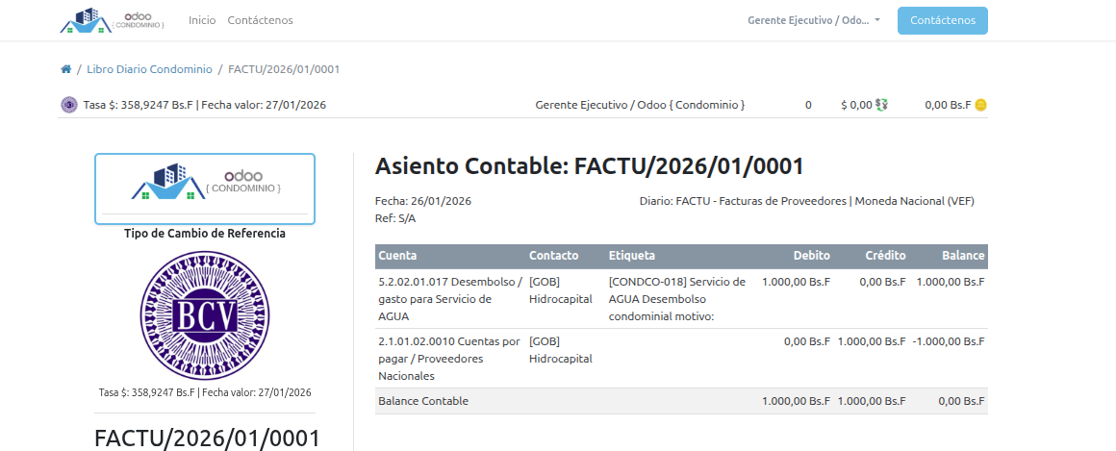Click the Balance column header

point(962,256)
